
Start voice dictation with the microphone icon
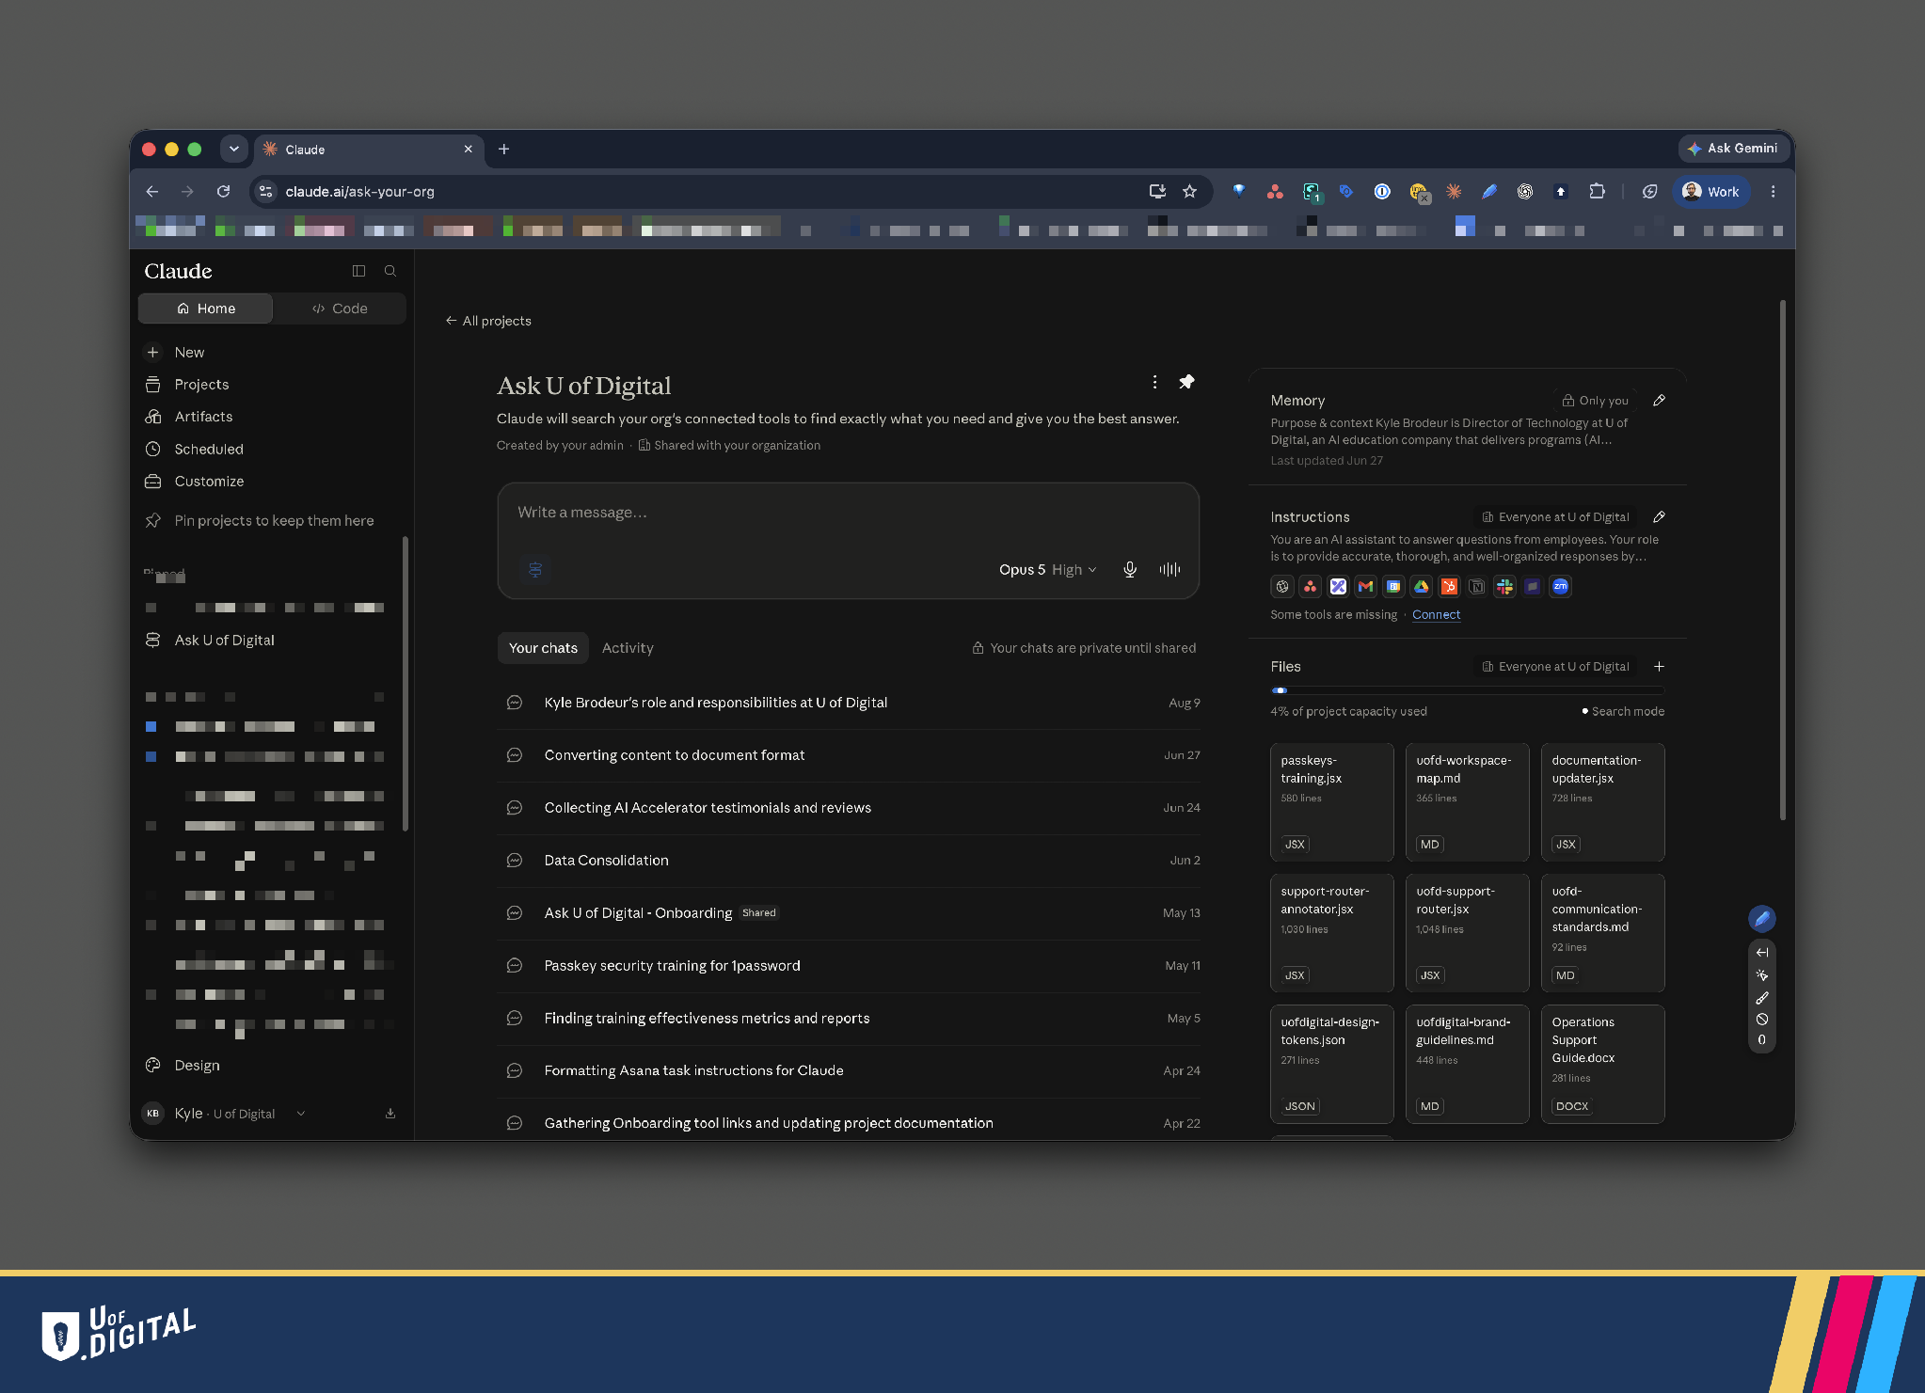pyautogui.click(x=1129, y=569)
